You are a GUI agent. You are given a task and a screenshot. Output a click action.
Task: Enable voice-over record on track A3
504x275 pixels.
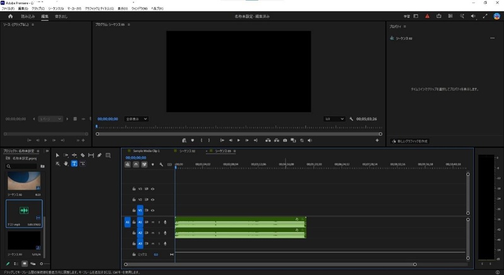coord(165,244)
